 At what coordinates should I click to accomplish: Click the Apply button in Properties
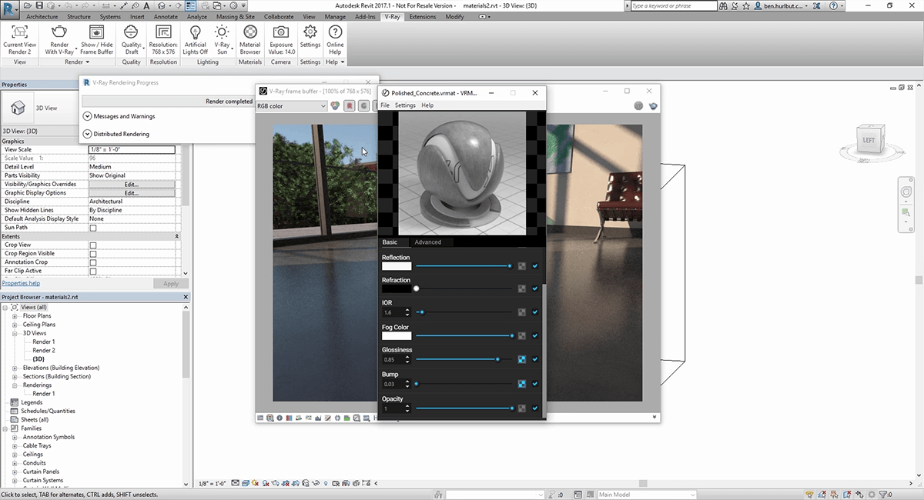click(171, 283)
